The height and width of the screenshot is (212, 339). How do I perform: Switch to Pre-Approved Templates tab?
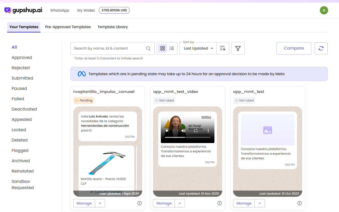click(x=68, y=27)
